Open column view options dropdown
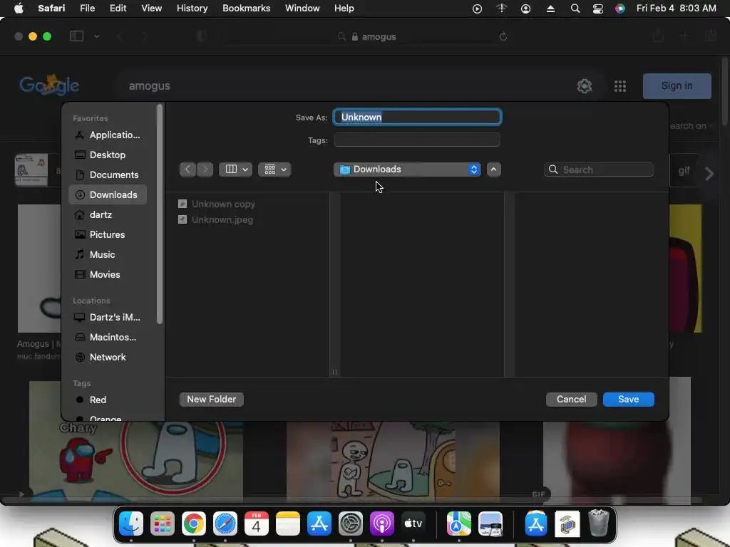730x547 pixels. tap(235, 170)
